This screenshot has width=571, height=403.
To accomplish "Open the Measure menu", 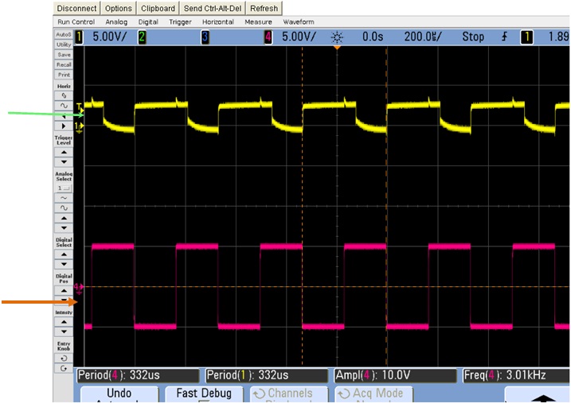I will (x=258, y=21).
